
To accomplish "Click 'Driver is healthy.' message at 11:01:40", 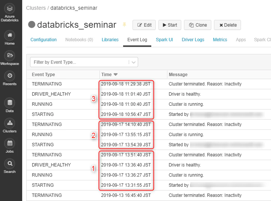I will point(185,94).
